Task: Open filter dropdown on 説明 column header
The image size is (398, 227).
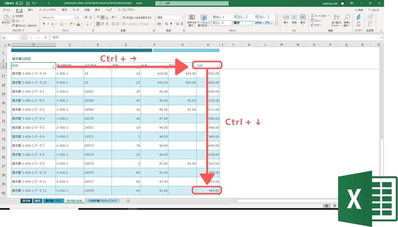Action: coord(54,67)
